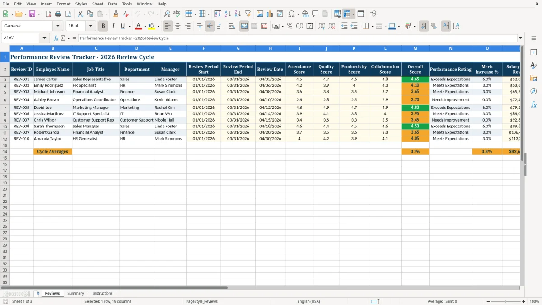Screen dimensions: 542x305
Task: Open the Tools menu
Action: coord(127,4)
